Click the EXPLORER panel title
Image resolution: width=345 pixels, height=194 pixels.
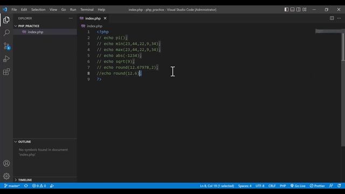click(25, 18)
